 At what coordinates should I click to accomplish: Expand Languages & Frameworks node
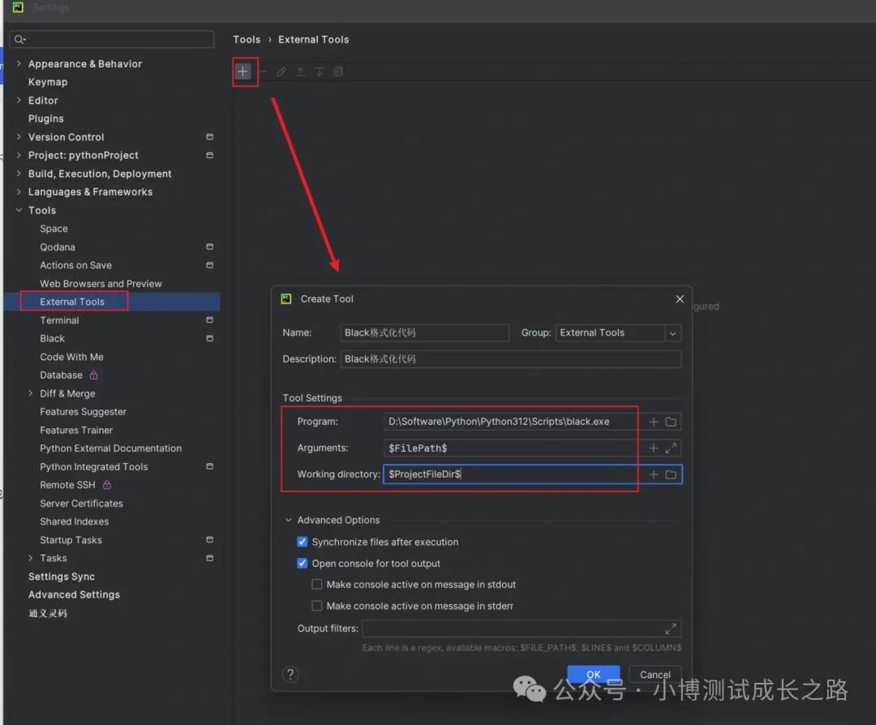coord(19,191)
